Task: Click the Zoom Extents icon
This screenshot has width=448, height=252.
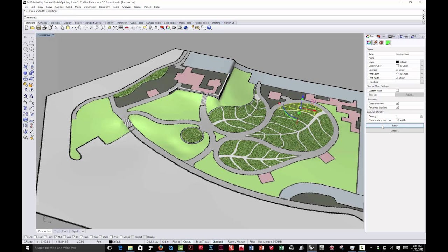Action: [x=103, y=28]
